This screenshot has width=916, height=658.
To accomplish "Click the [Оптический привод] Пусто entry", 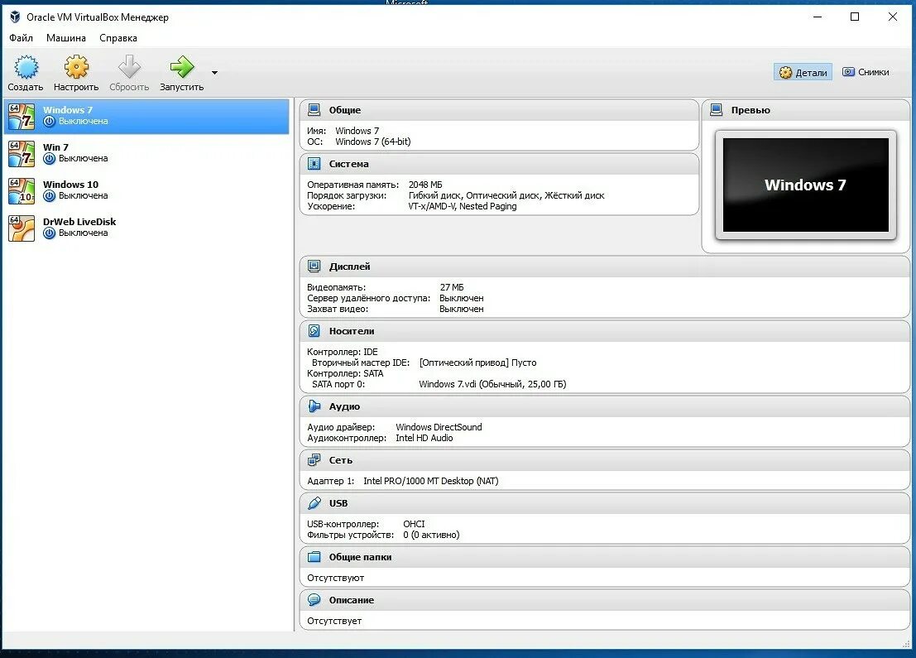I will point(478,363).
